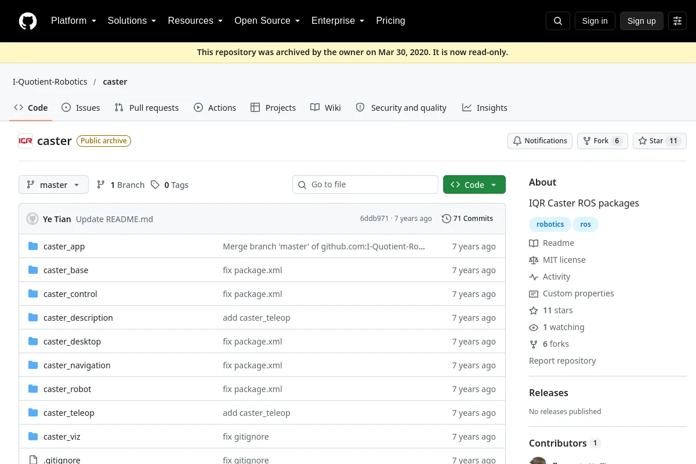Open the I-Quotient-Robotics organization link

coord(50,82)
